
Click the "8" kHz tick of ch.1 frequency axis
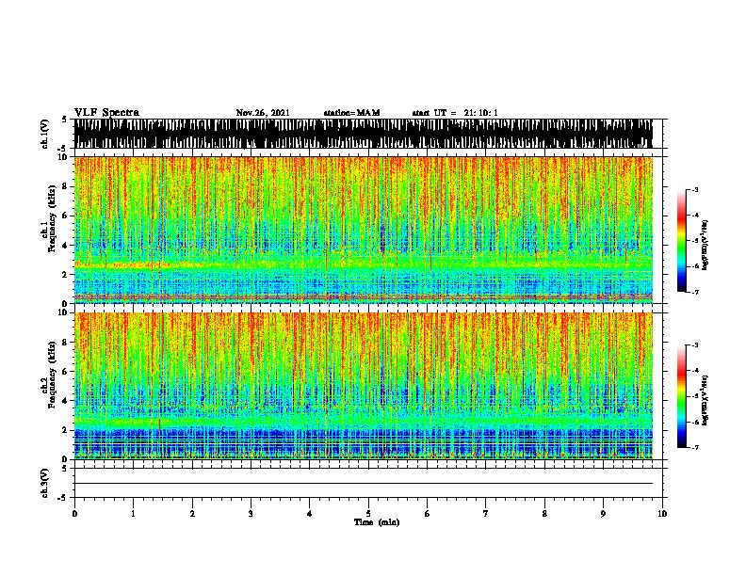(65, 186)
